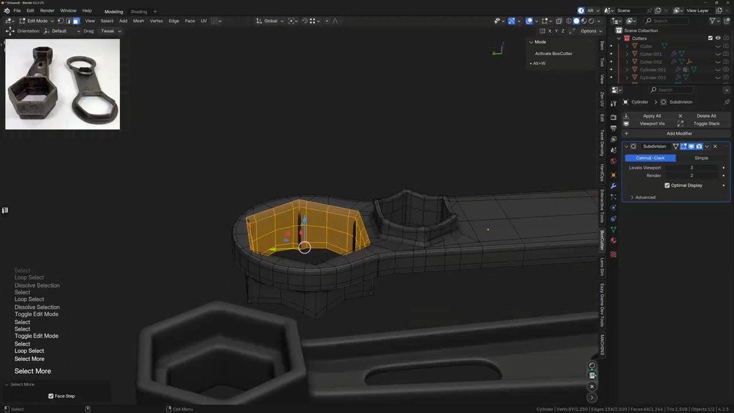Select edge select mode icon
This screenshot has height=413, width=734.
click(68, 21)
